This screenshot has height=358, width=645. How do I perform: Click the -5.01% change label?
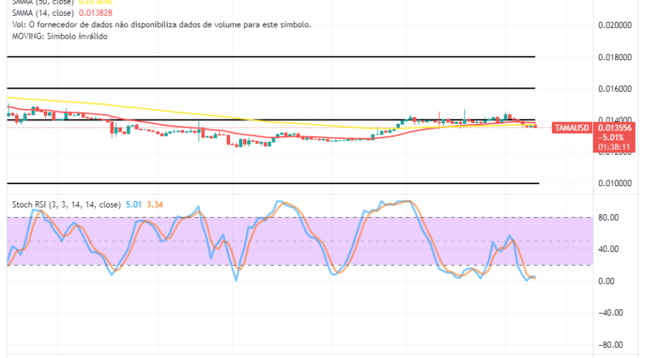611,137
